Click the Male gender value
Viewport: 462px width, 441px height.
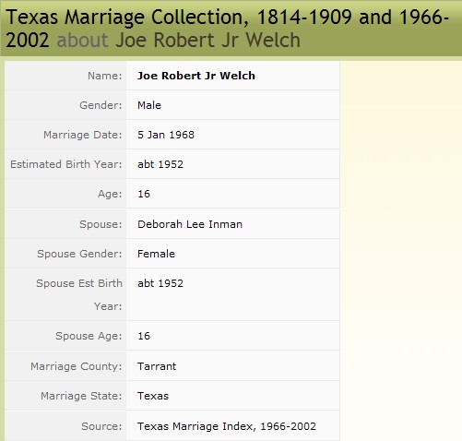tap(149, 105)
